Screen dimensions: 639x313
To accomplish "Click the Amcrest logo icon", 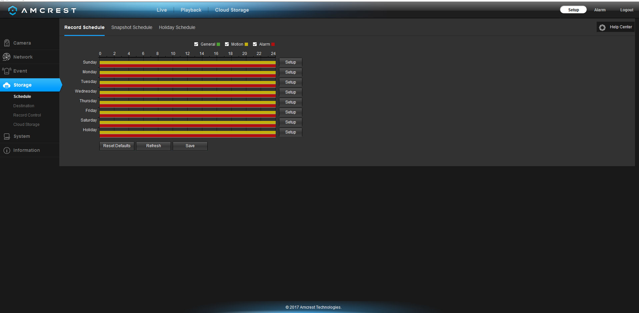I will pos(13,10).
